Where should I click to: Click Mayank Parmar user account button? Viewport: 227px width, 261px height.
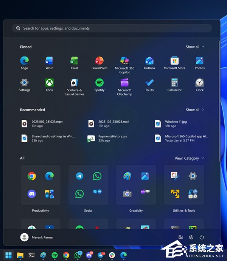[x=37, y=237]
